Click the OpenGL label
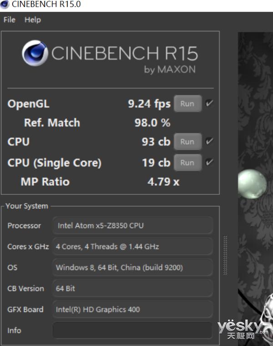 click(29, 104)
